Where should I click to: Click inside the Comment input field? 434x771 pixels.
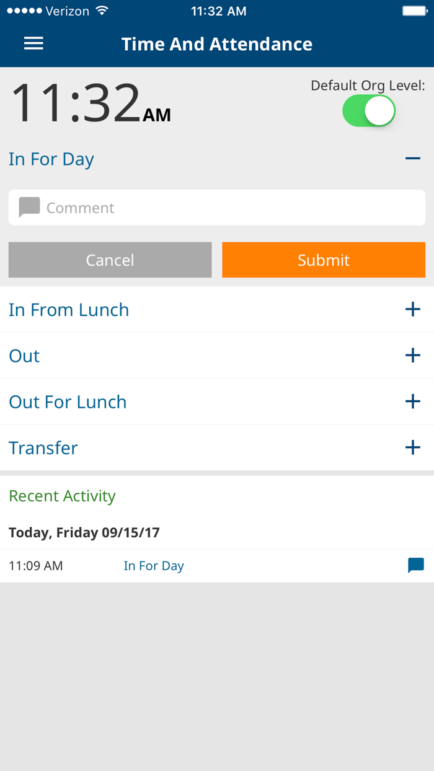pyautogui.click(x=186, y=207)
